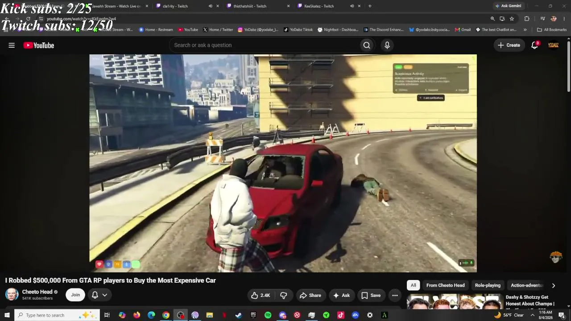Open the taskbar clock showing 1:16 AM
The width and height of the screenshot is (571, 321).
[x=546, y=315]
